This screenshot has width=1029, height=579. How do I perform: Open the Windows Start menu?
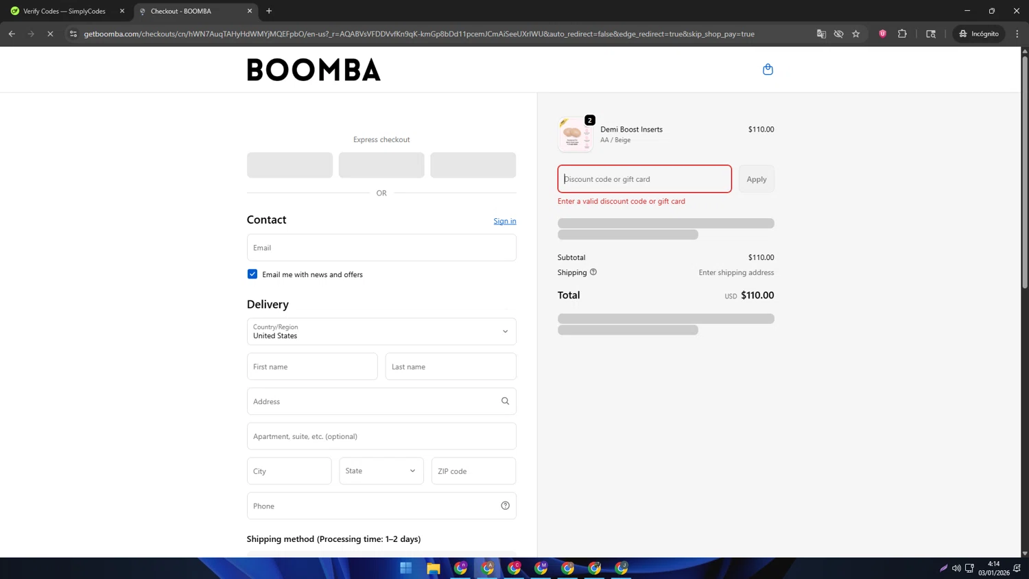(406, 568)
